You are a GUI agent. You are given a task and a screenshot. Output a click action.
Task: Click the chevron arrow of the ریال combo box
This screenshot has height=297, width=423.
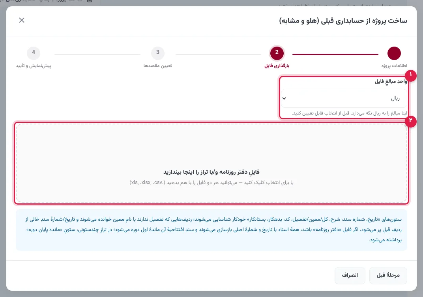[284, 98]
